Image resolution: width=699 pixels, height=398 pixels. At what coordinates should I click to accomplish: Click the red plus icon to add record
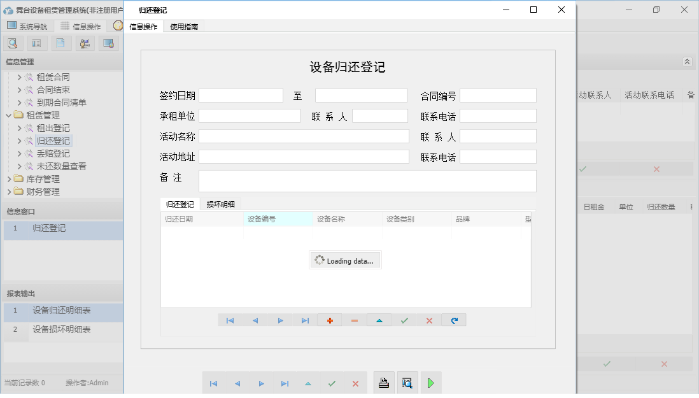tap(329, 320)
